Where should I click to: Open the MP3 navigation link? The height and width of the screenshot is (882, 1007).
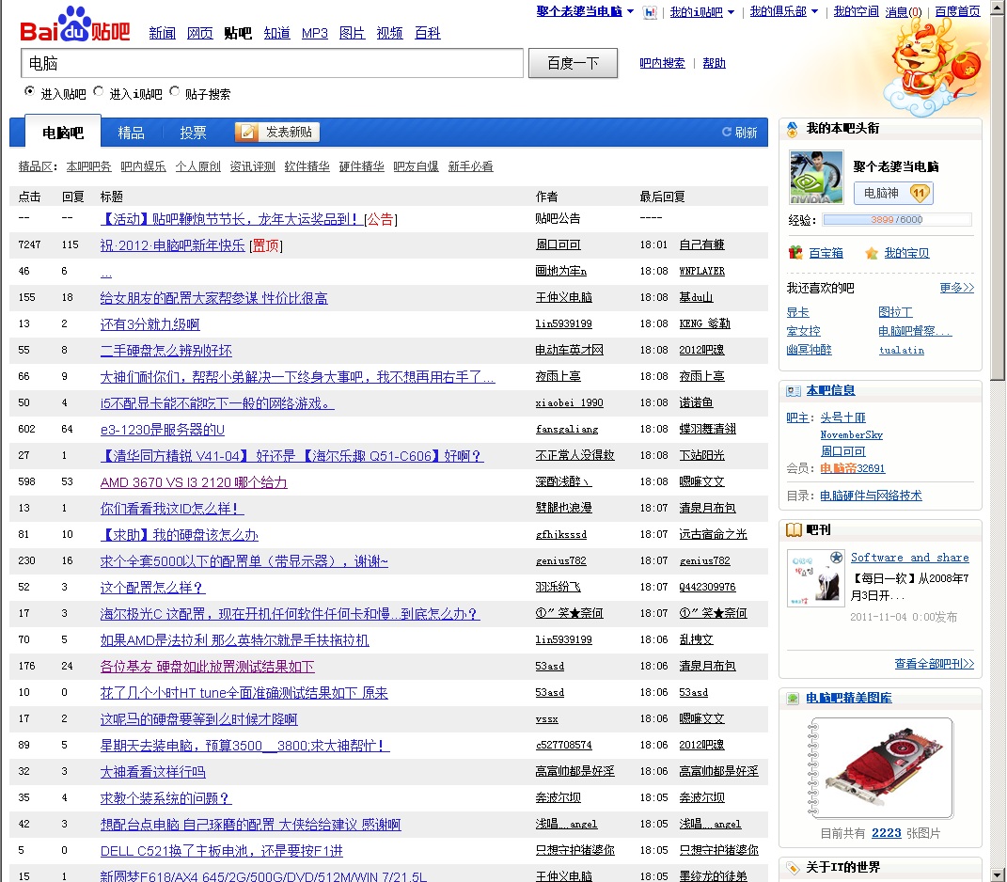[315, 33]
